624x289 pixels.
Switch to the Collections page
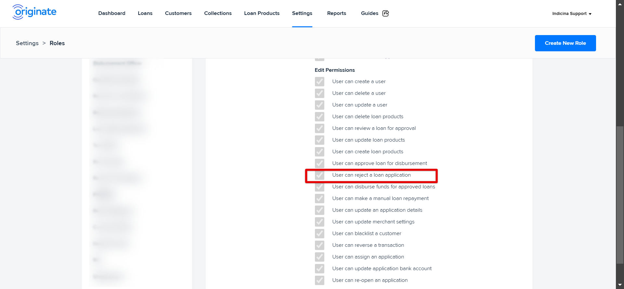[x=218, y=13]
